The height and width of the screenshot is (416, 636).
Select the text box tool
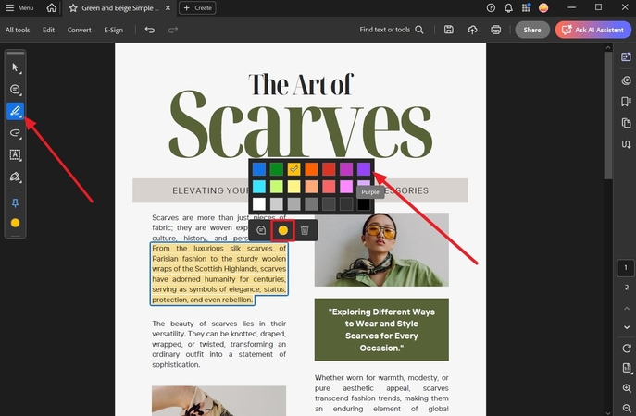click(x=15, y=154)
